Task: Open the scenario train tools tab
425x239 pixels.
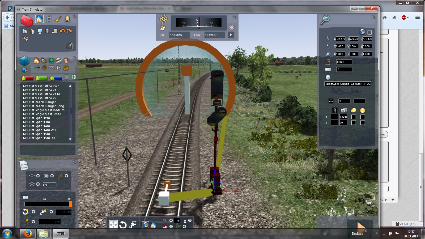Action: pos(67,19)
